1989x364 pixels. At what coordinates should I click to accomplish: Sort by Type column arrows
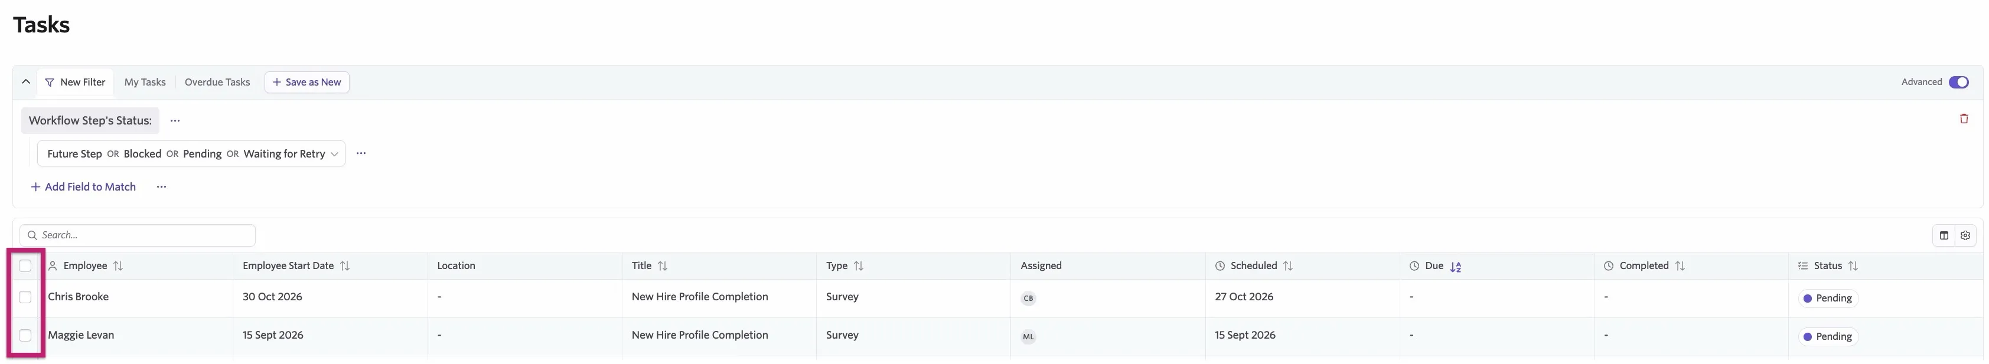tap(859, 266)
